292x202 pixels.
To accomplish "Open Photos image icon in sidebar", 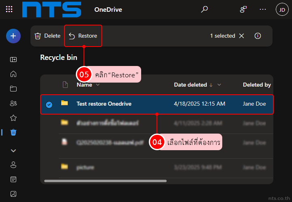I will tap(13, 194).
